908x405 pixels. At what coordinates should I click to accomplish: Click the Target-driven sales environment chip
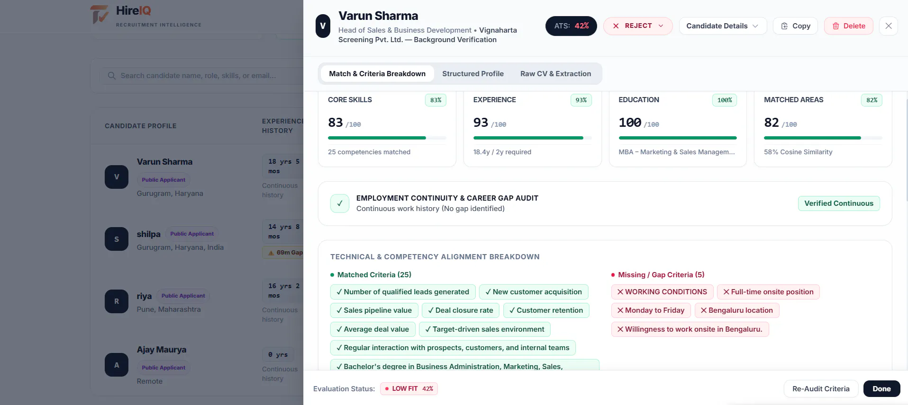click(x=485, y=329)
